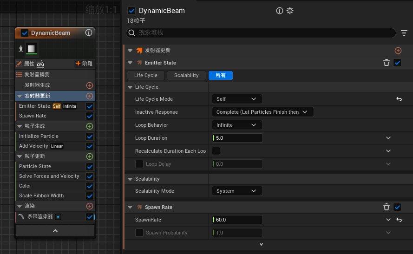Open Loop Duration binding dropdown arrow
Viewport: 413px width, 254px height.
(388, 138)
